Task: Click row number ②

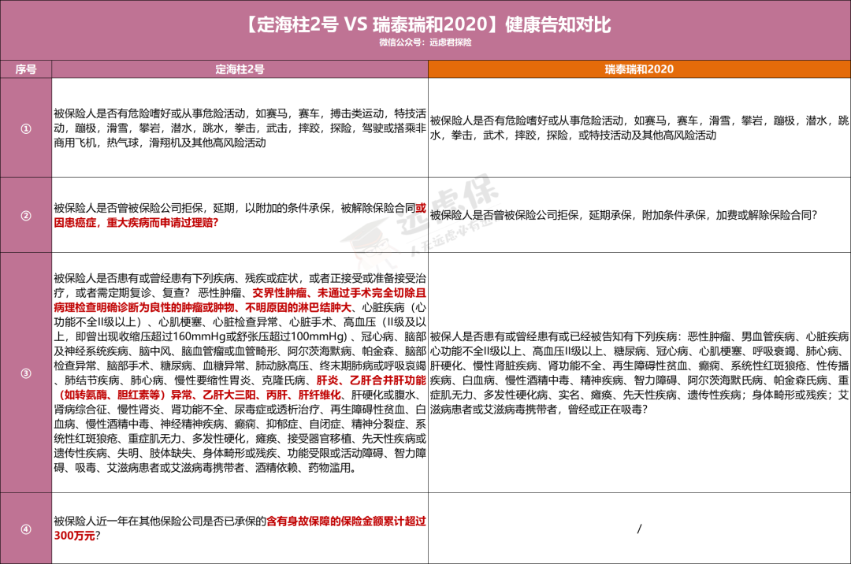Action: coord(25,215)
